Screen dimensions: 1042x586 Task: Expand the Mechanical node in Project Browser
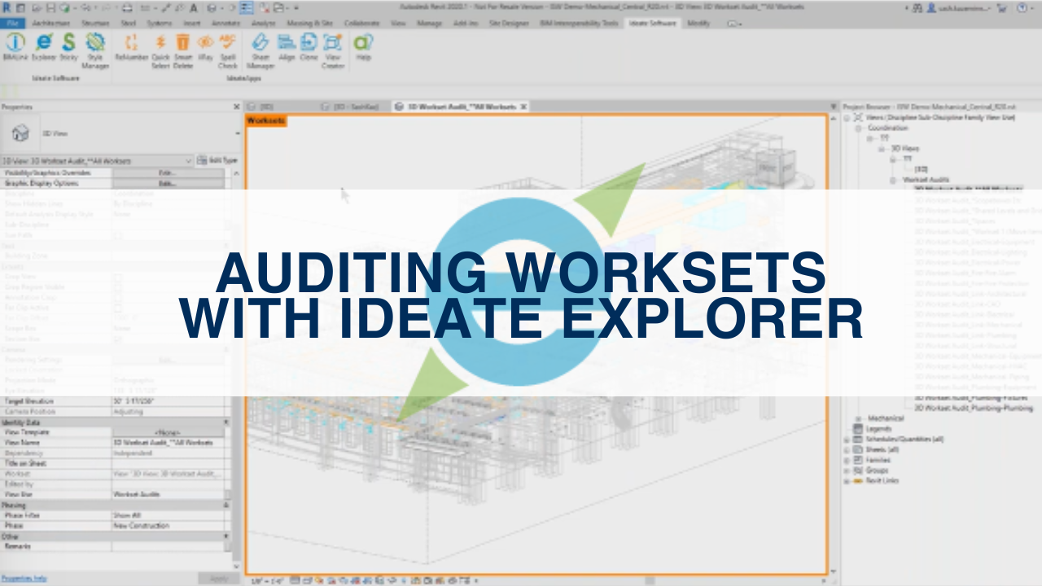(858, 418)
